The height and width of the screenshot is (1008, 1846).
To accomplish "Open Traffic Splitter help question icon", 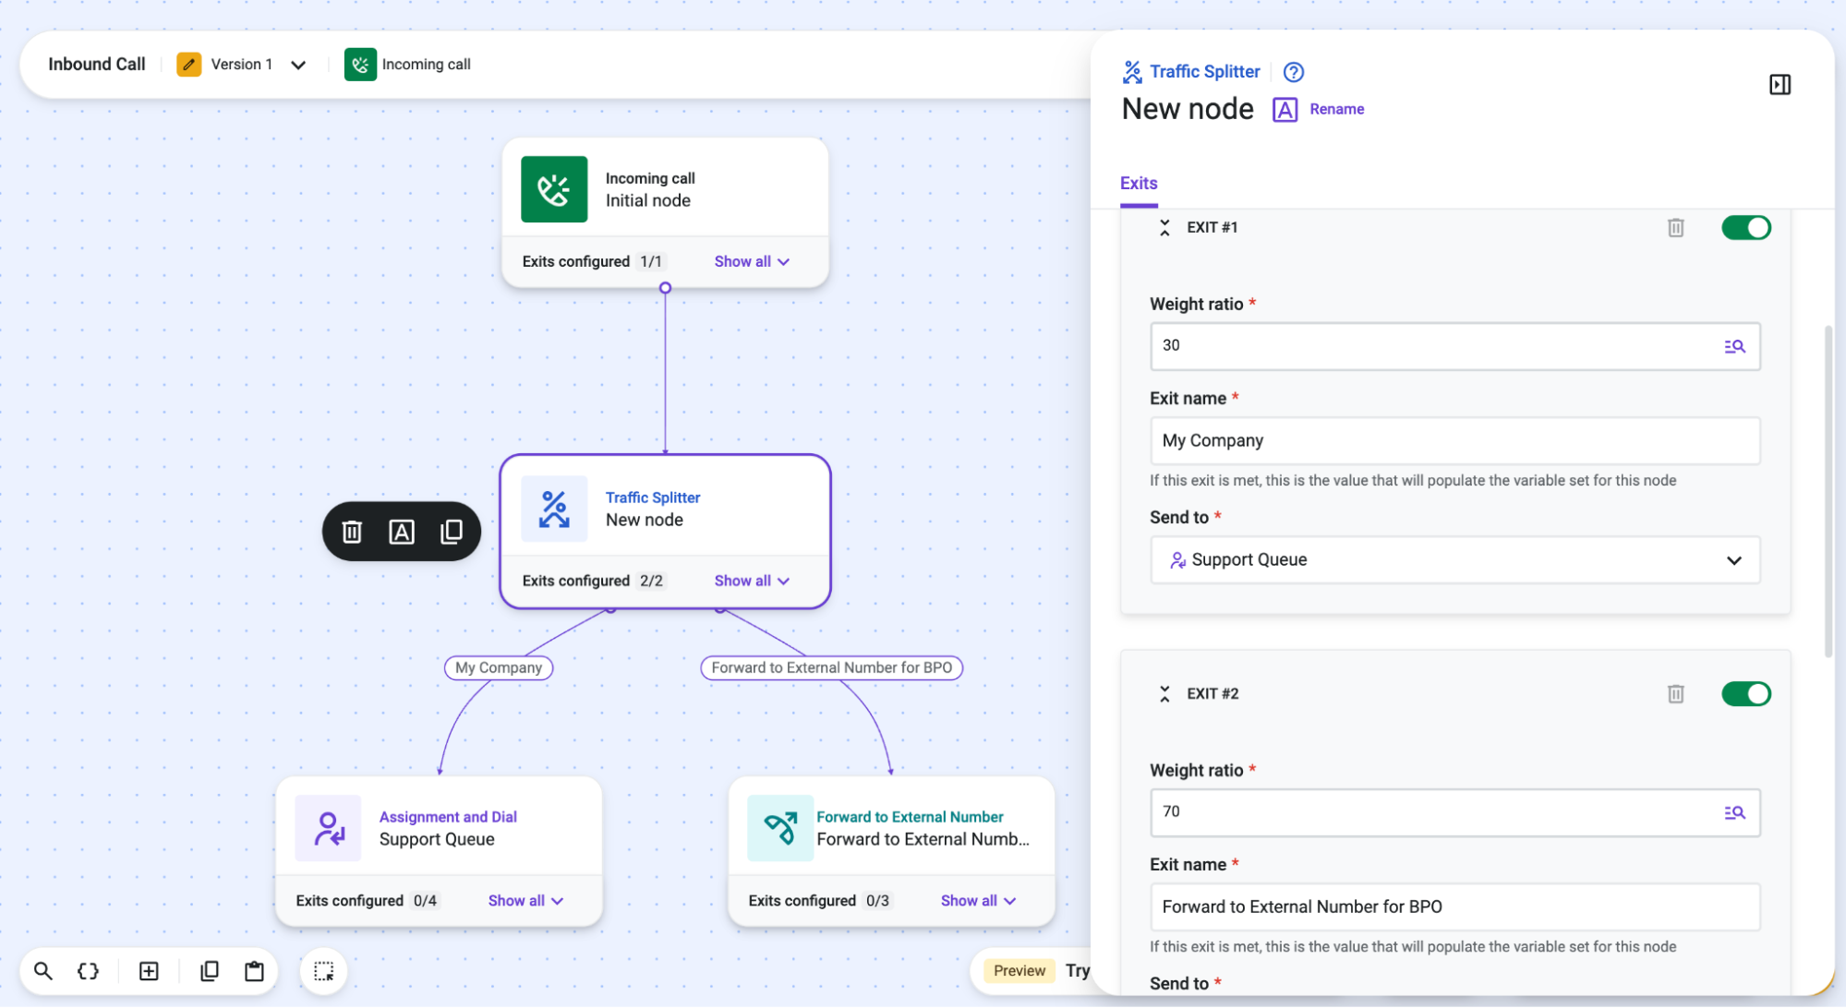I will pyautogui.click(x=1294, y=72).
